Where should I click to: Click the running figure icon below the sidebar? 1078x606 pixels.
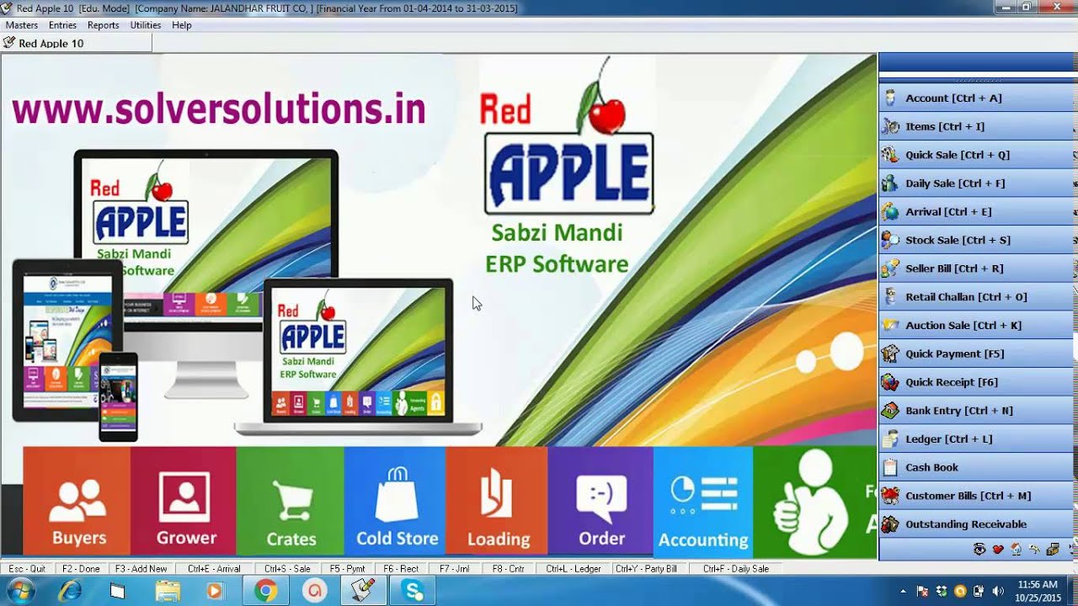coord(1035,550)
